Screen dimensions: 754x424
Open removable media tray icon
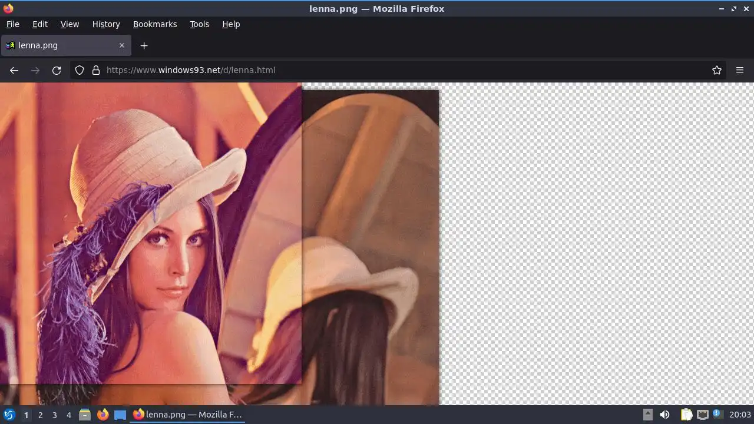point(647,415)
